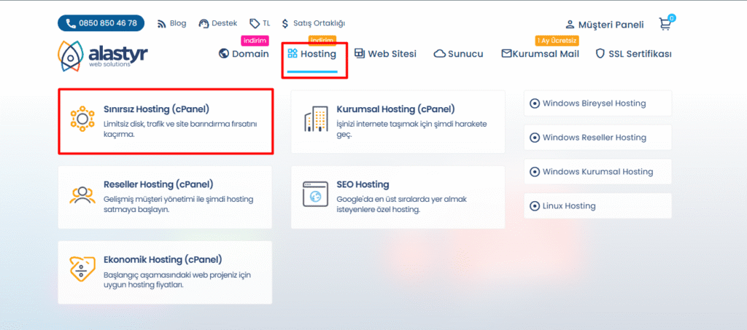Click the phone number 0850 850 46 78 button
747x330 pixels.
[101, 23]
